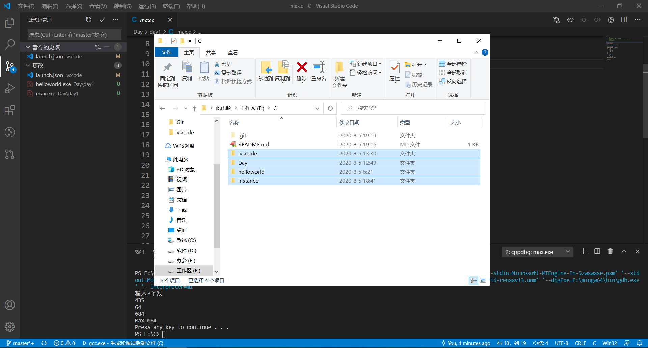Click the master branch in status bar
648x348 pixels.
pyautogui.click(x=20, y=343)
